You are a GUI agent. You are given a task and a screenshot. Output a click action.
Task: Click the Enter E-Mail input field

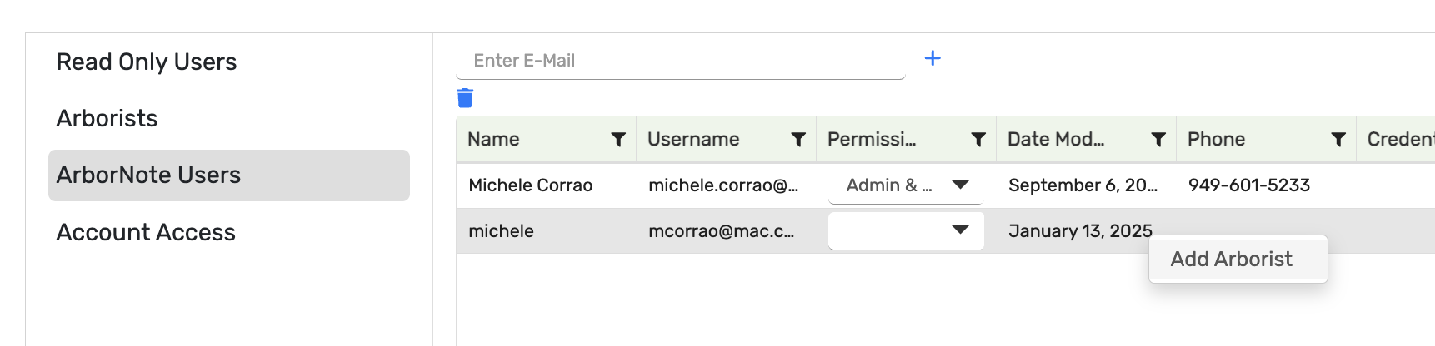(x=680, y=61)
